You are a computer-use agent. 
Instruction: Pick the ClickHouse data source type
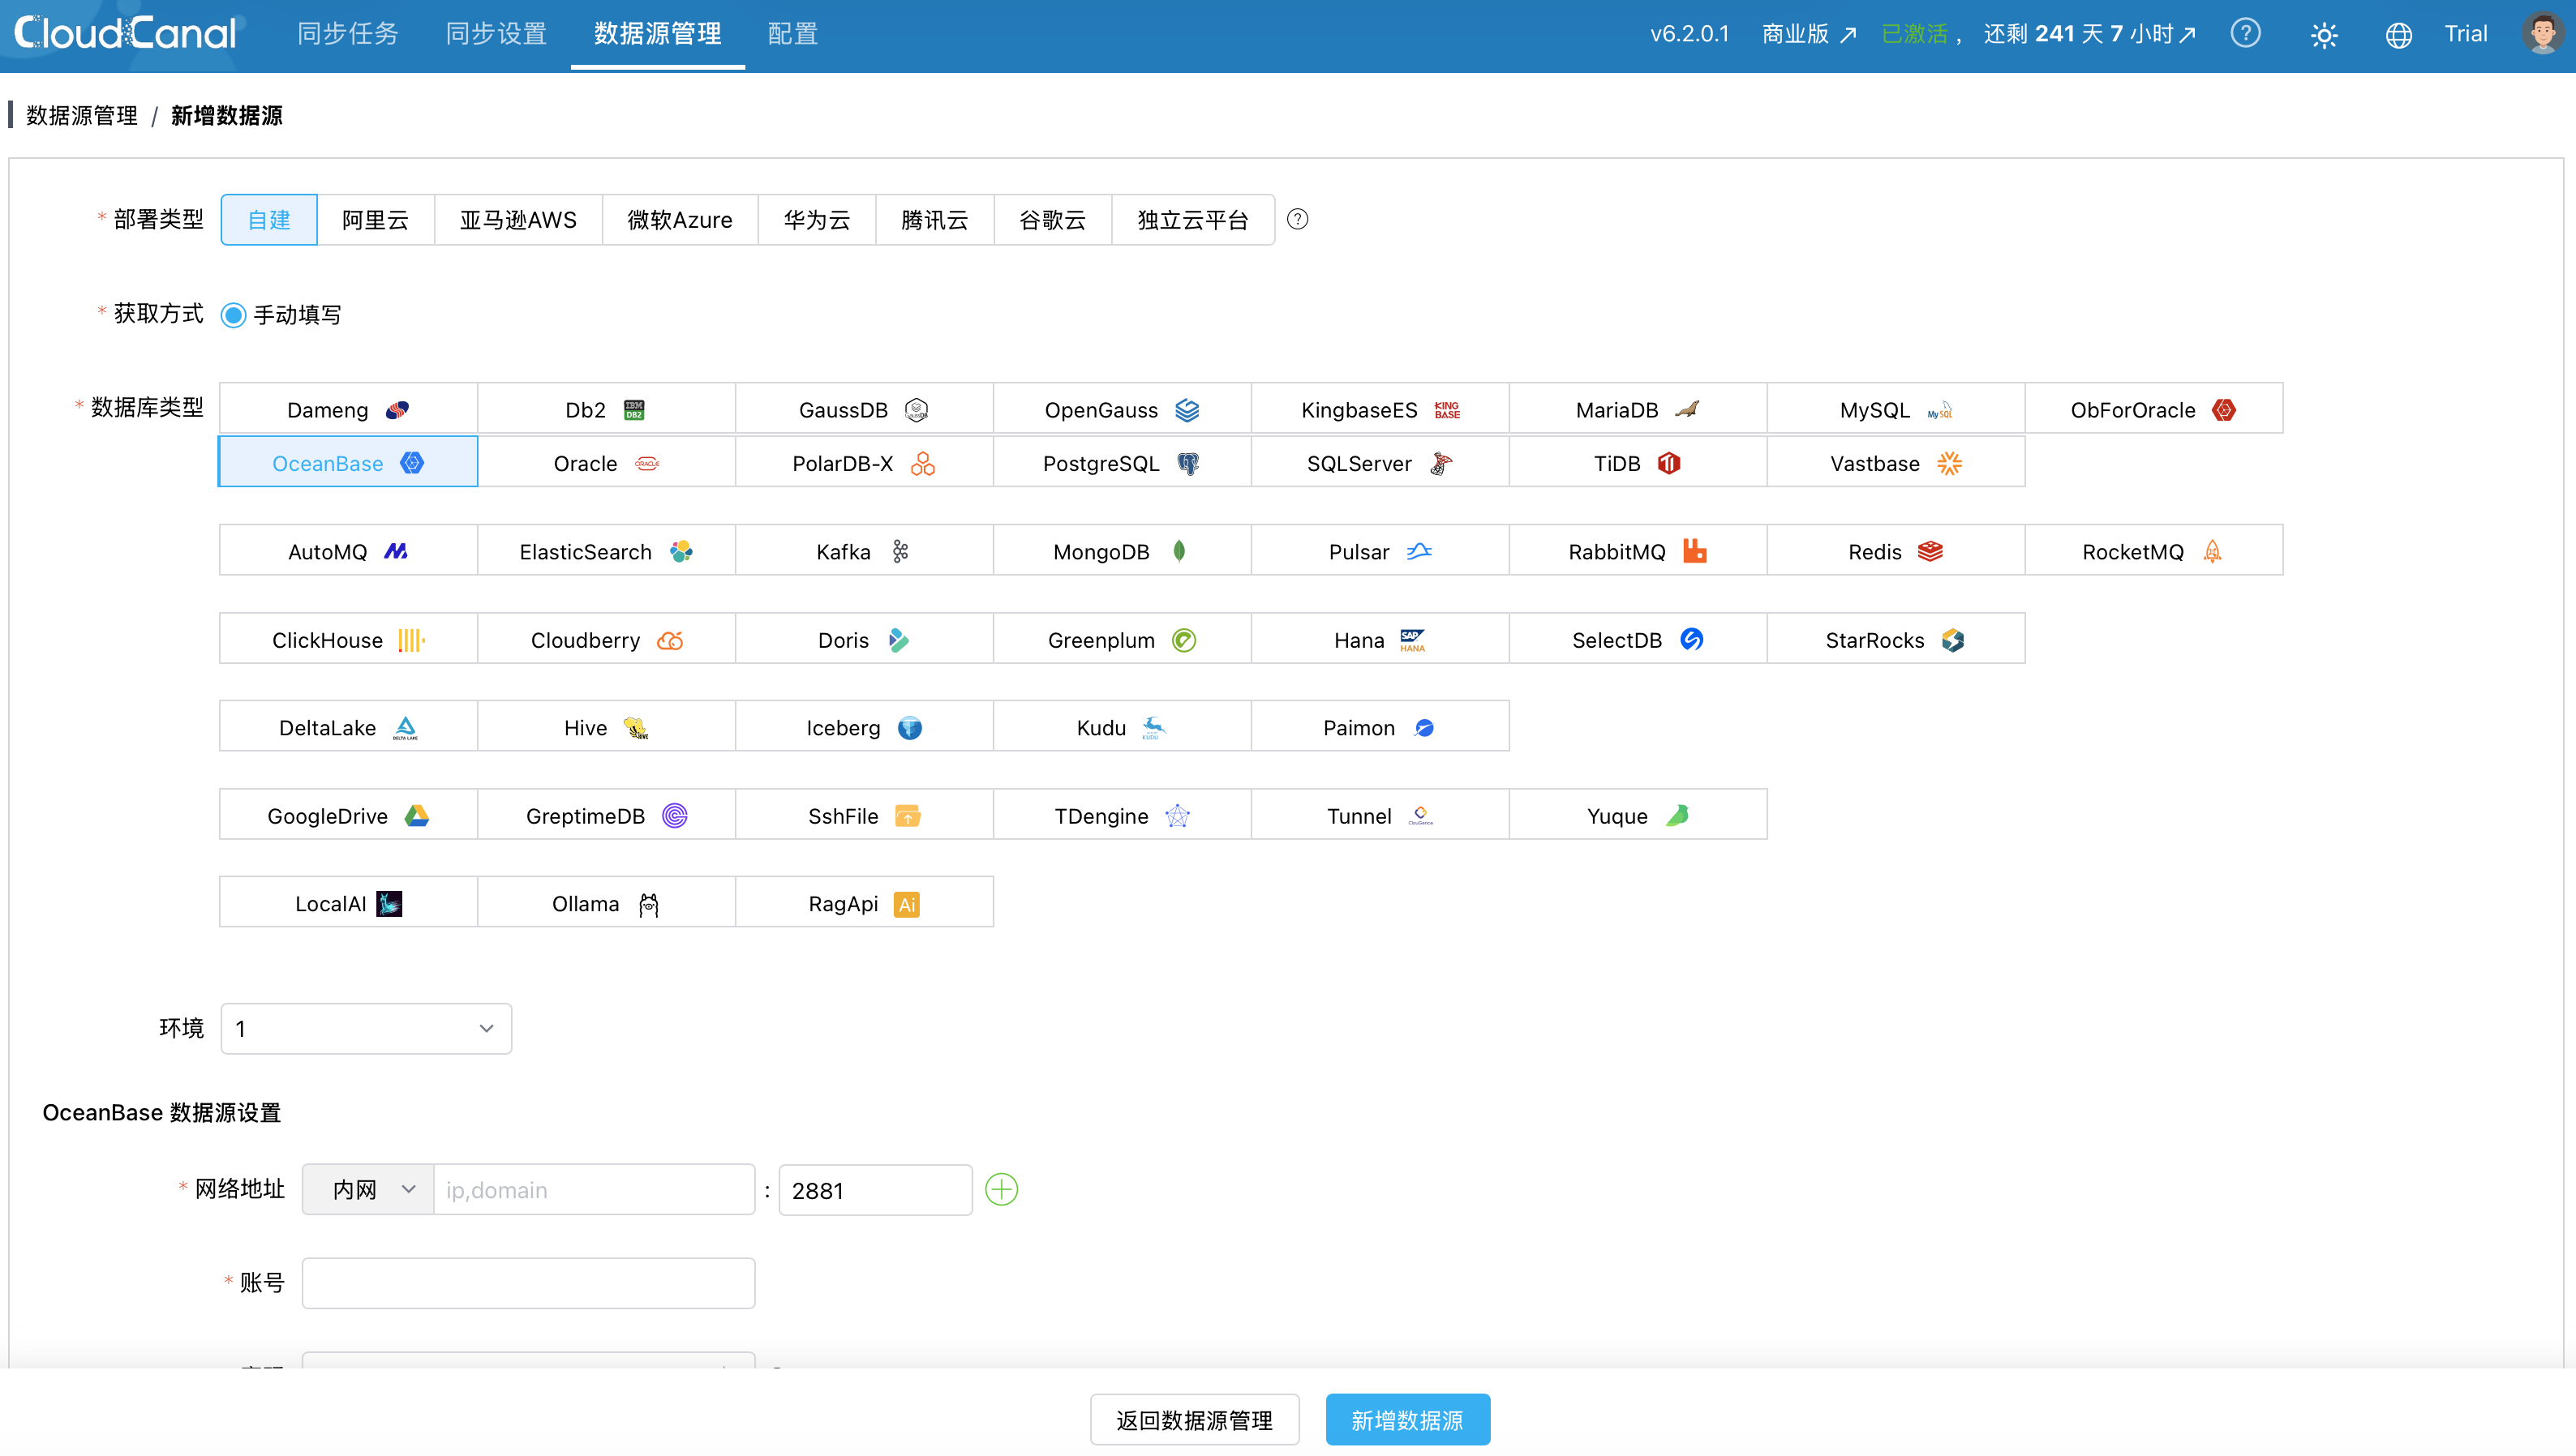click(348, 639)
